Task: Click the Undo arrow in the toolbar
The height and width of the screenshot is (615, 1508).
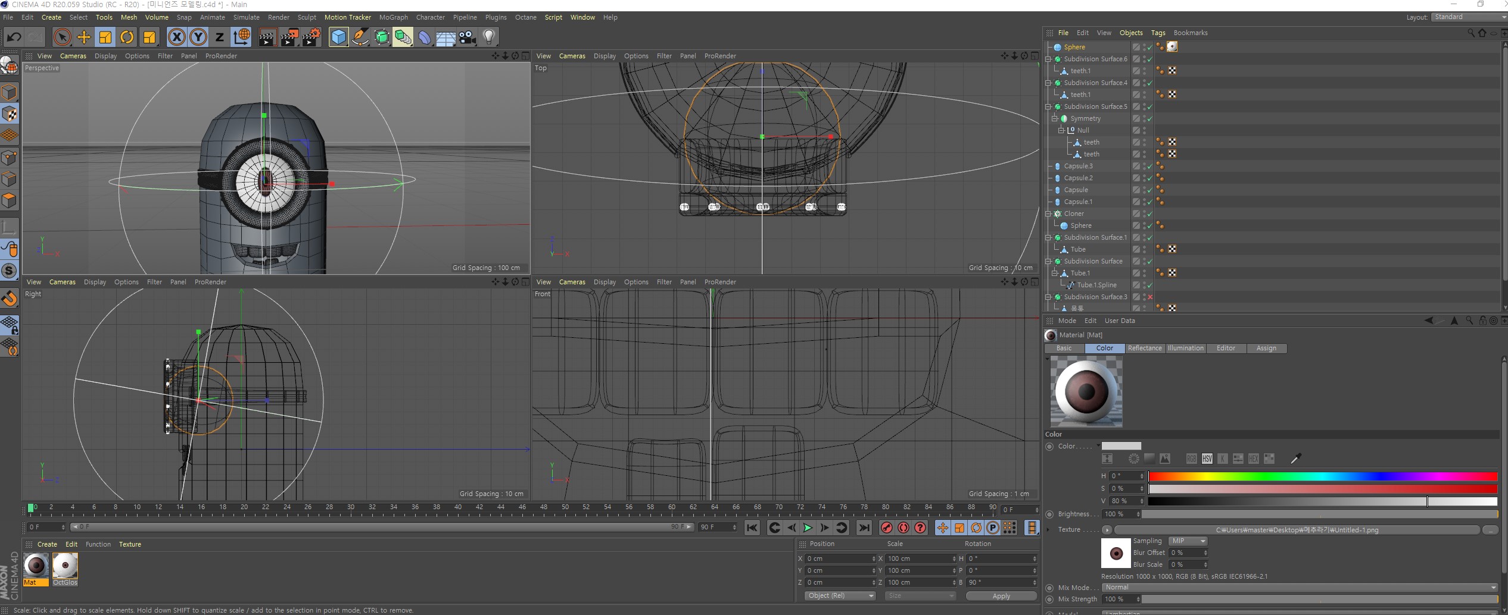Action: (x=14, y=37)
